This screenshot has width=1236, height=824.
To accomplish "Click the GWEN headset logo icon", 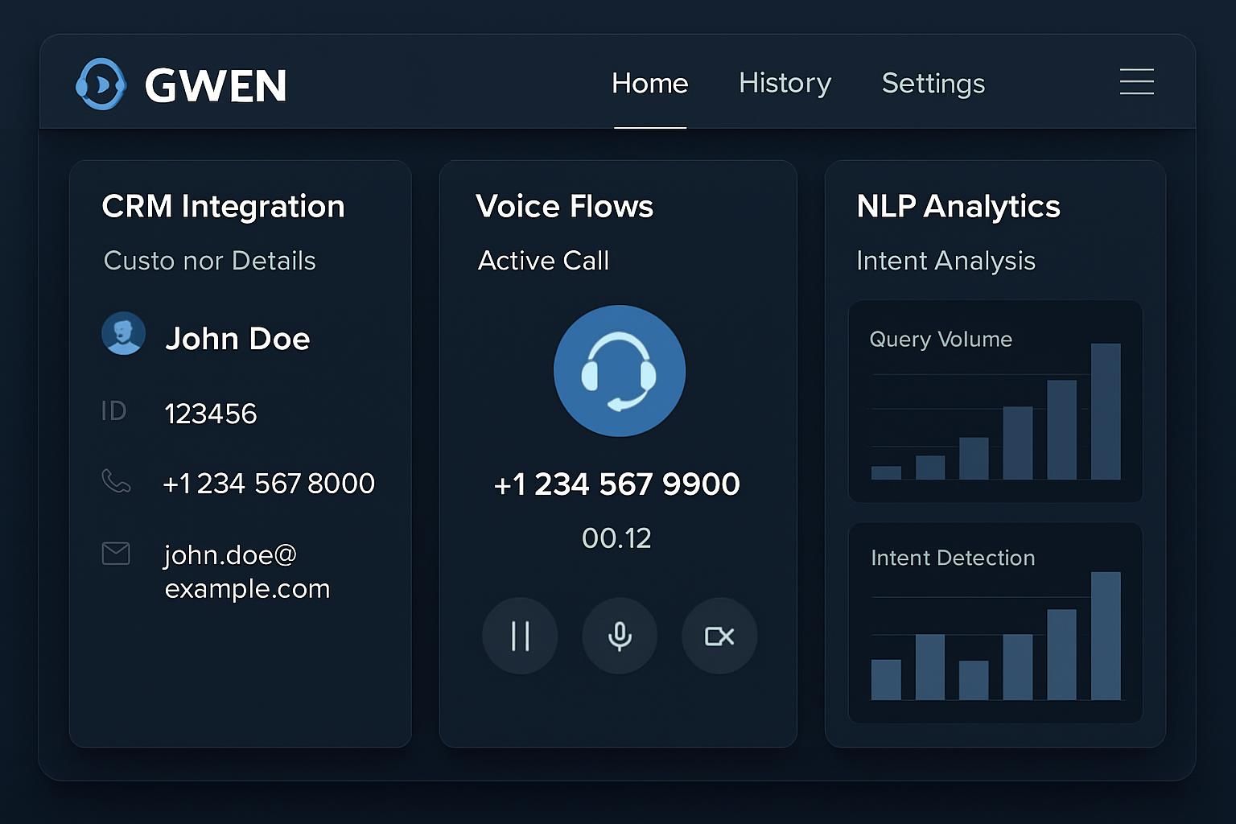I will point(101,84).
